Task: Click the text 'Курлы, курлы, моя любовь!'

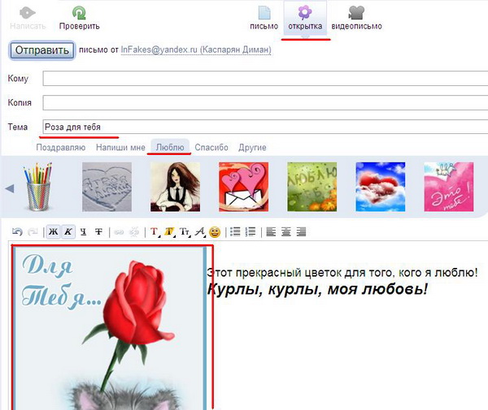Action: [x=317, y=289]
